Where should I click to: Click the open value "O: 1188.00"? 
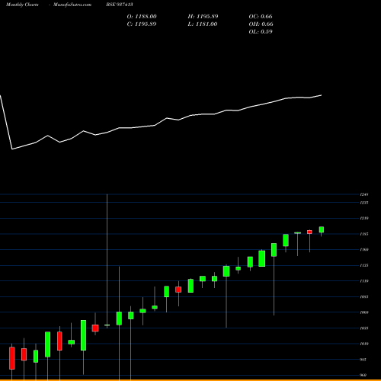142,17
